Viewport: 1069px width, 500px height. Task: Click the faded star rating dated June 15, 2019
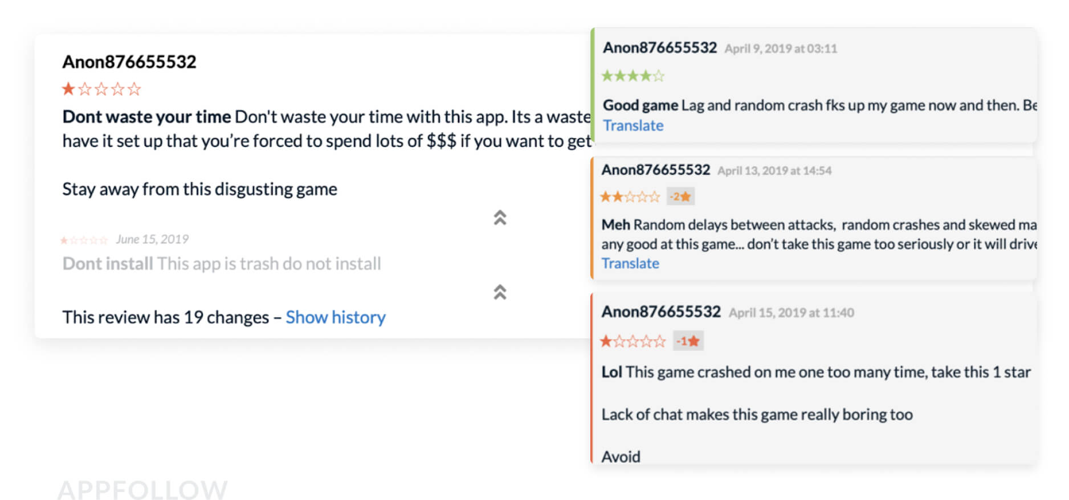[84, 240]
